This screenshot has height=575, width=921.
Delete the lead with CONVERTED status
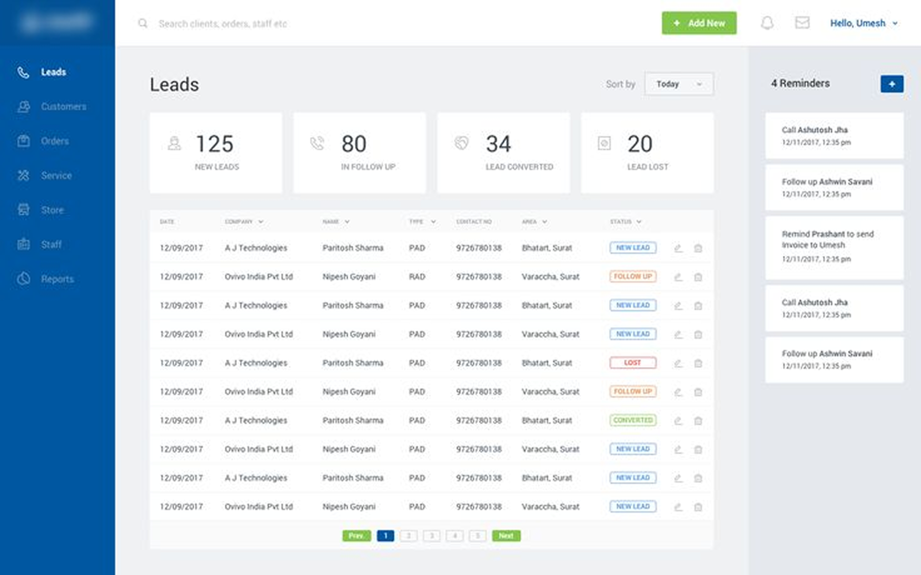point(698,421)
